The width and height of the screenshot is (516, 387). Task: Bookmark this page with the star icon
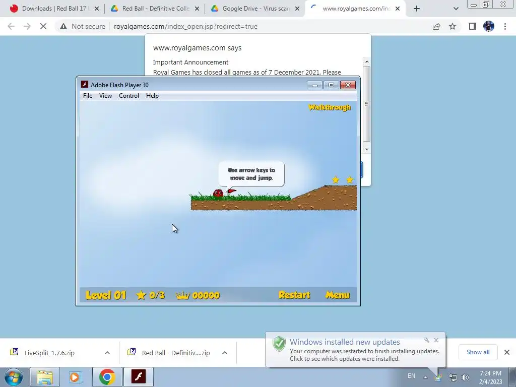point(453,26)
